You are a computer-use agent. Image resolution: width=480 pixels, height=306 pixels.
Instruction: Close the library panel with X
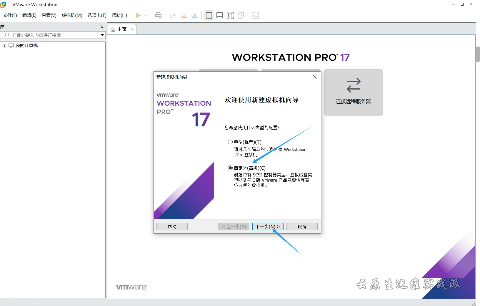point(102,27)
